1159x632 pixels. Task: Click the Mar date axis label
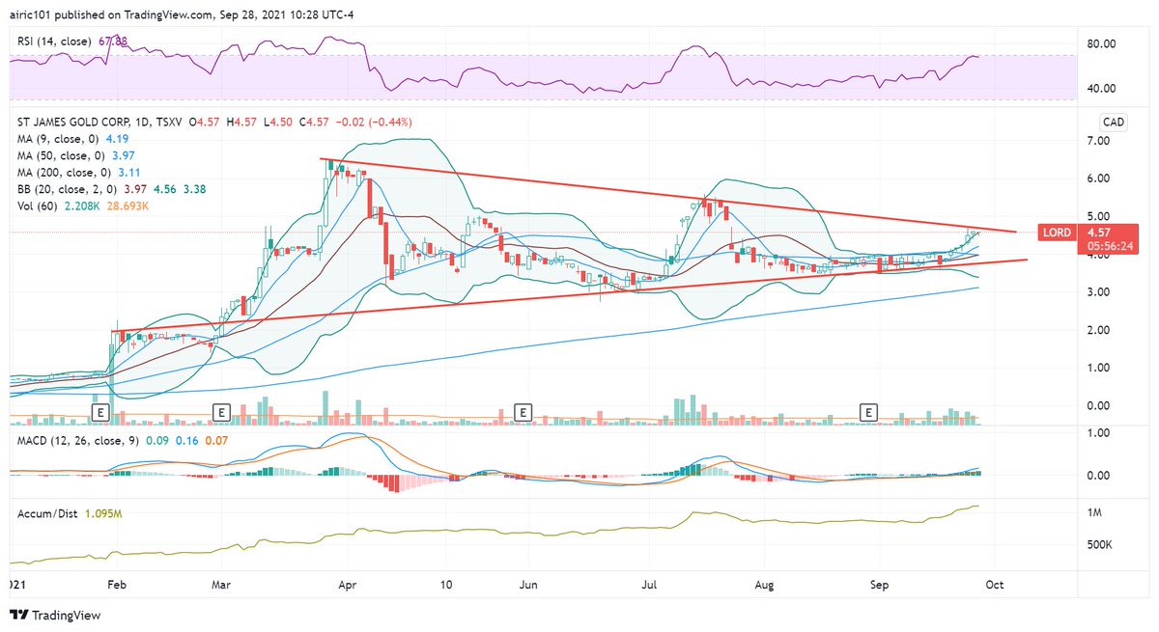pyautogui.click(x=223, y=586)
